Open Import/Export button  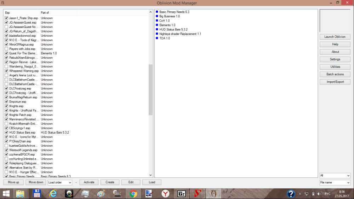335,82
